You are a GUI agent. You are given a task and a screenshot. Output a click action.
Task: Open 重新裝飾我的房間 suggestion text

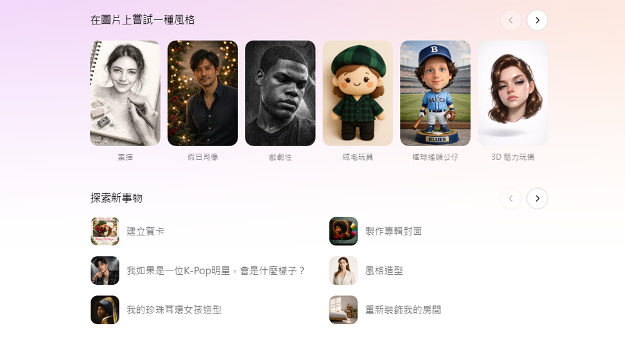pos(403,310)
